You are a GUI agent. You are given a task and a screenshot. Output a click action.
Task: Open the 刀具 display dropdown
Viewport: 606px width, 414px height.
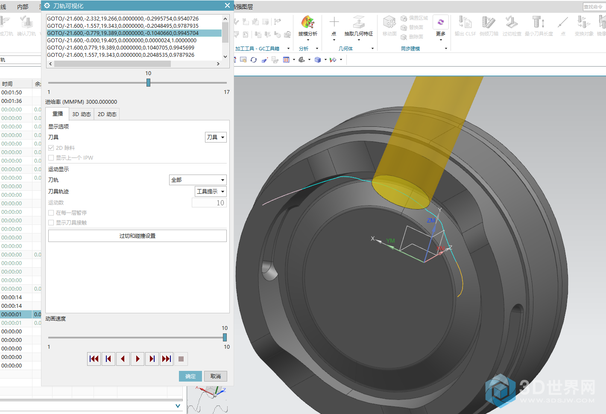[x=216, y=137]
